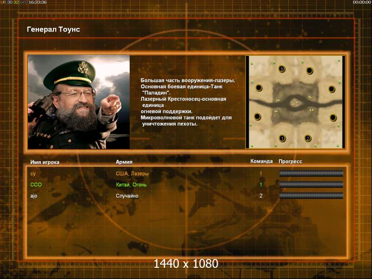Click the '00:00:00' elapsed timer
Viewport: 372px width, 279px height.
(362, 2)
